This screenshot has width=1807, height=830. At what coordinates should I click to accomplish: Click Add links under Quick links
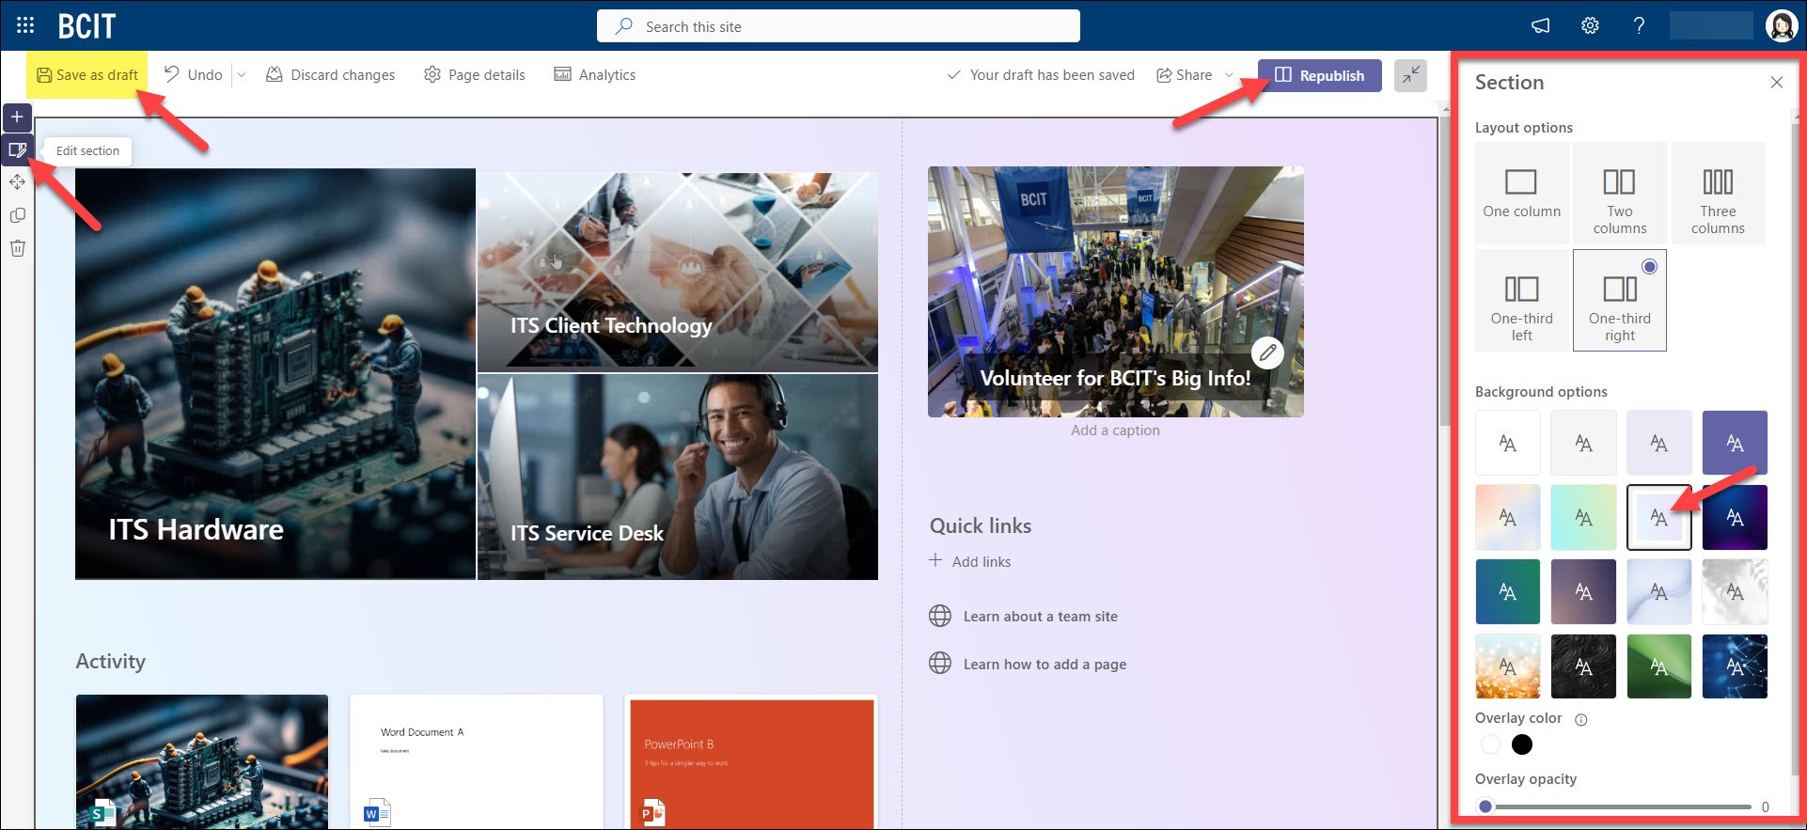(982, 561)
